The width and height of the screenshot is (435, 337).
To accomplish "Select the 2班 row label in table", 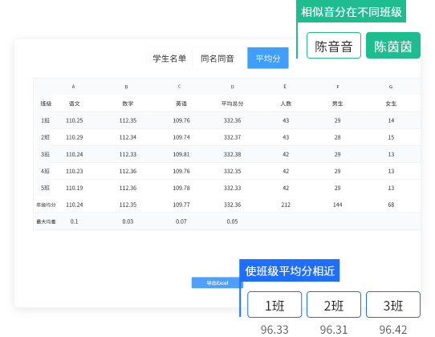I will 45,137.
